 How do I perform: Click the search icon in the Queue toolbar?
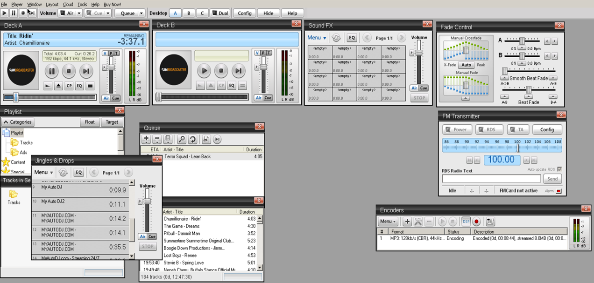[182, 139]
